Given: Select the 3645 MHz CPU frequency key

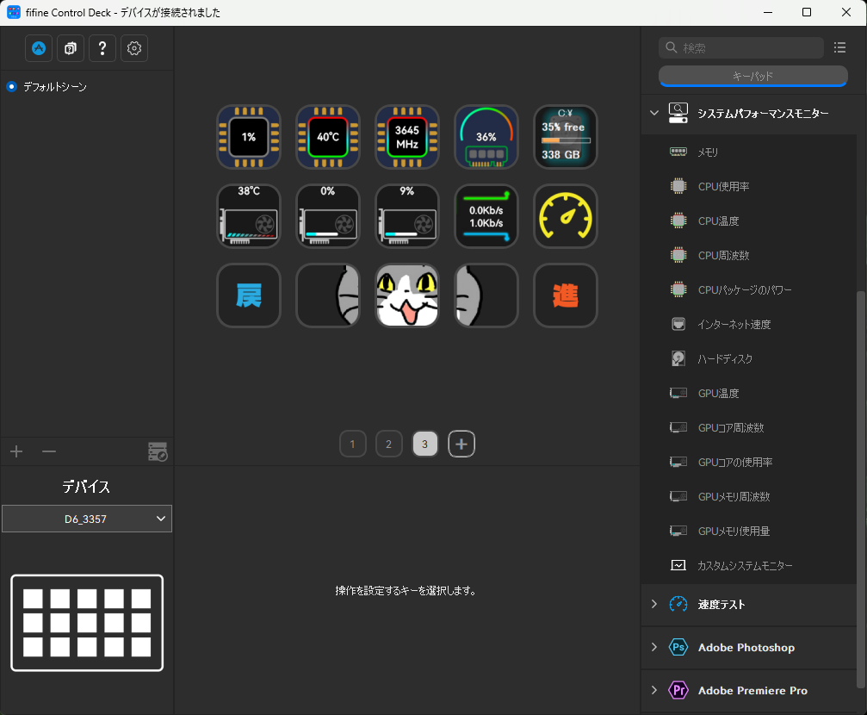Looking at the screenshot, I should point(407,137).
